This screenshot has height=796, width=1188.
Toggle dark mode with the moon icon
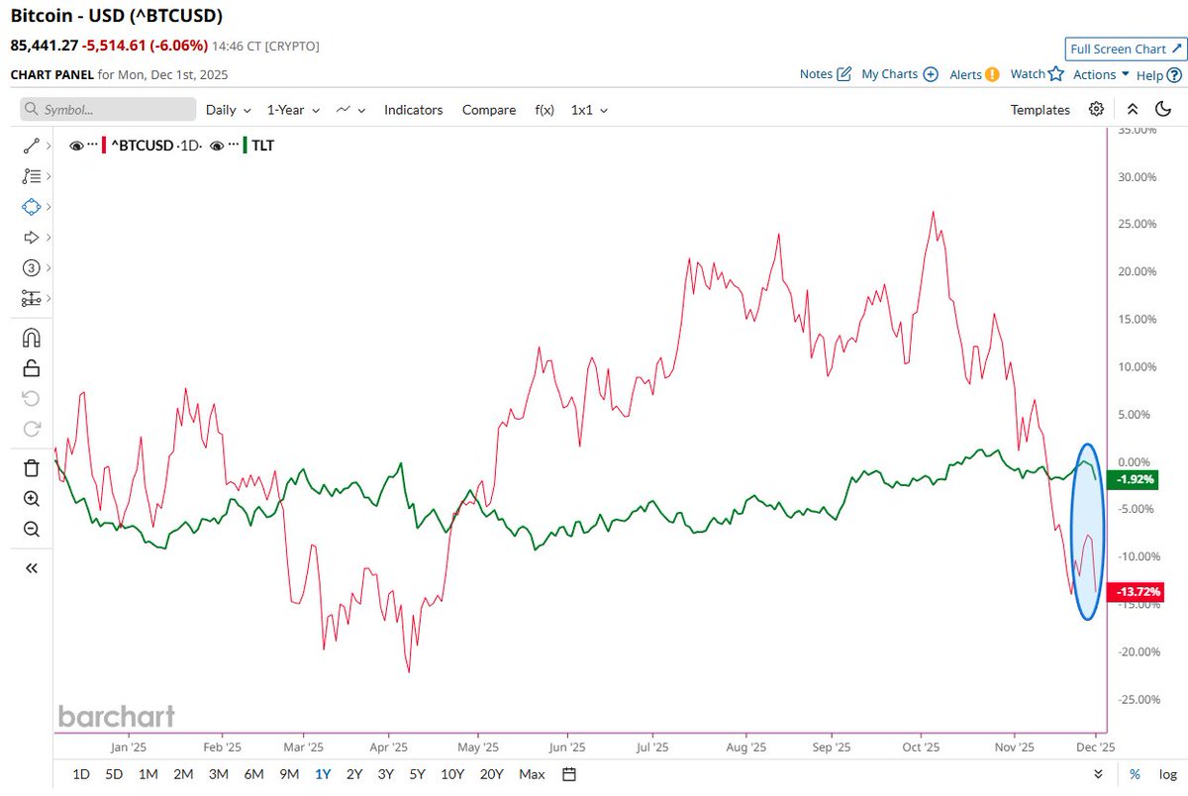[x=1163, y=110]
